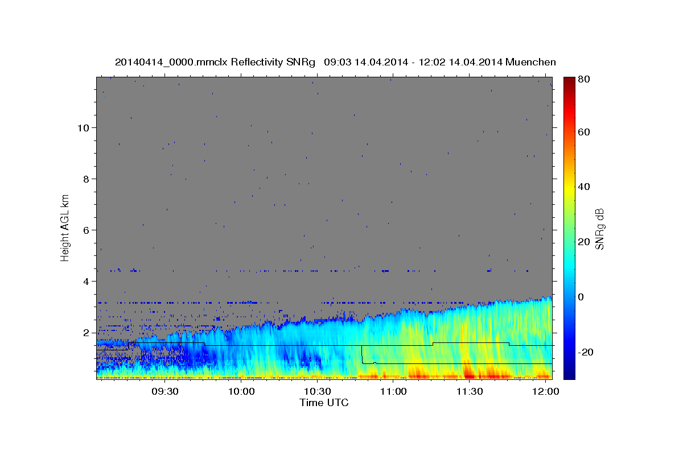The width and height of the screenshot is (683, 455).
Task: Click the height axis label 4
Action: pyautogui.click(x=87, y=281)
